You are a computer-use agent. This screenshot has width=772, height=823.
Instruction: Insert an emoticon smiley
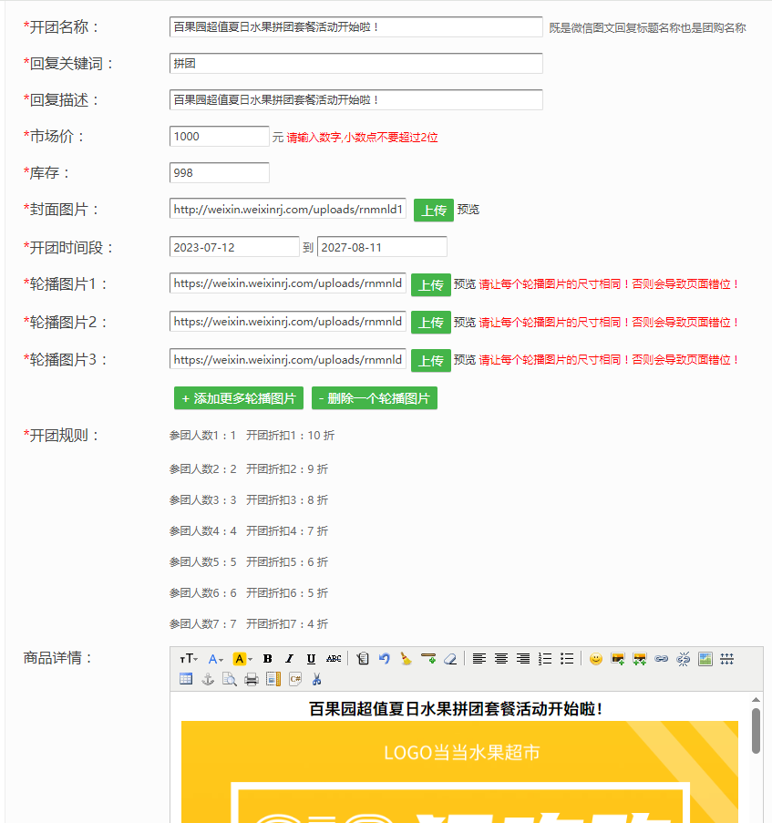[595, 659]
